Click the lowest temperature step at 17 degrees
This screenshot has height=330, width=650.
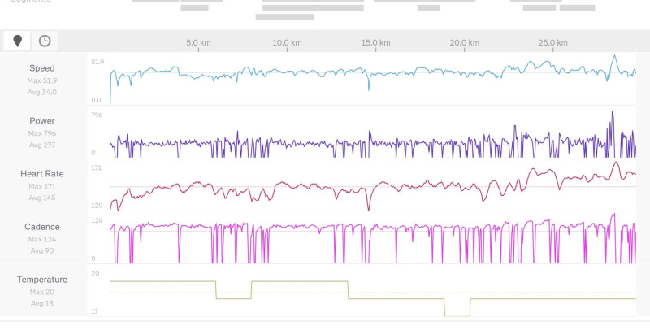[457, 316]
